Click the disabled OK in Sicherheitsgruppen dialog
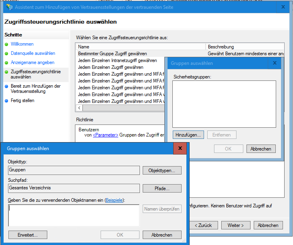 point(228,149)
